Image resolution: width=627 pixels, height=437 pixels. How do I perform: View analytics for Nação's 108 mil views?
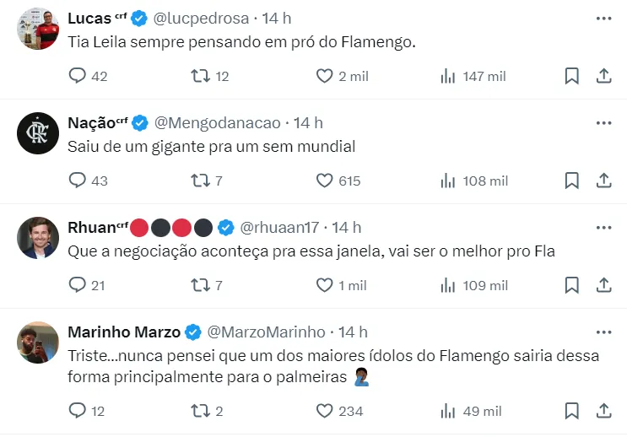tap(448, 181)
